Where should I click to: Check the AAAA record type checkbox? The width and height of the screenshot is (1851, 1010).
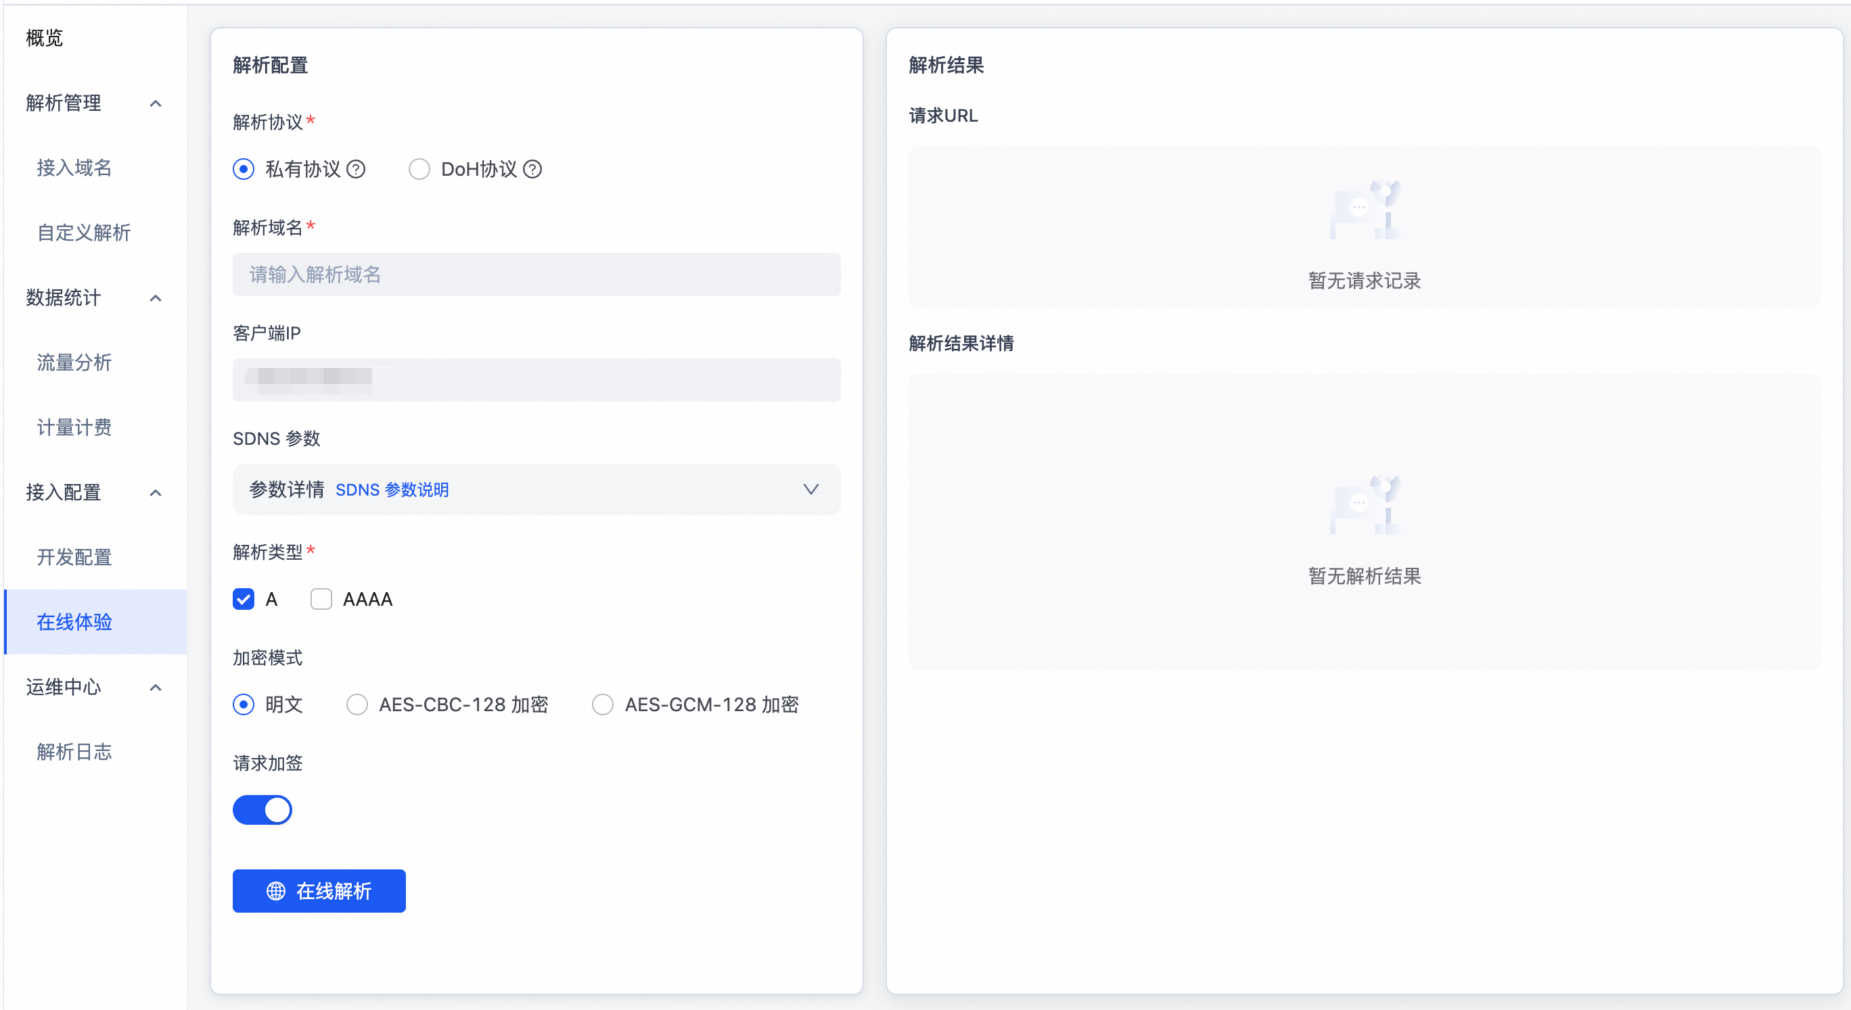(321, 599)
